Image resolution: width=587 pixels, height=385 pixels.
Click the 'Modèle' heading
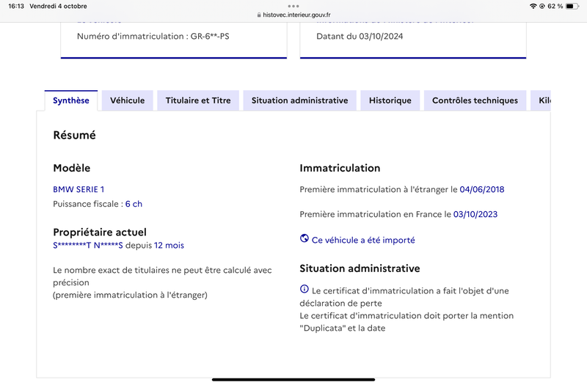71,168
